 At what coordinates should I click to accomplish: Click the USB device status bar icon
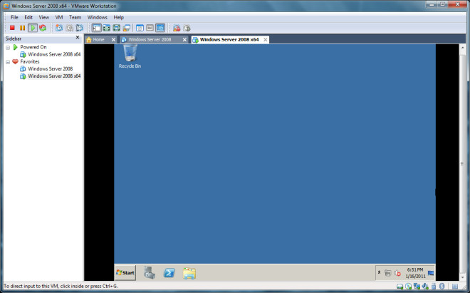pyautogui.click(x=434, y=287)
